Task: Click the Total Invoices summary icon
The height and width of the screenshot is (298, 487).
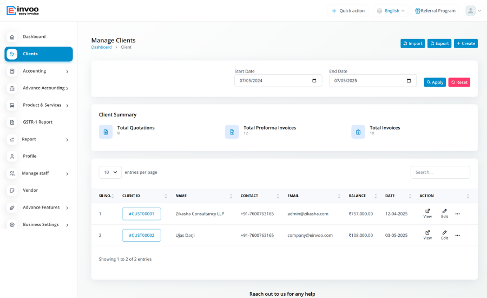Action: [x=358, y=132]
